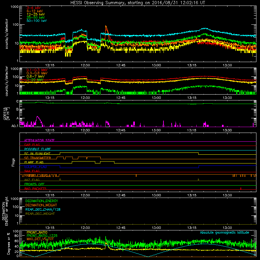Click the red tick on the BAD PACKETS line
Viewport: 260px width, 260px height.
point(241,188)
